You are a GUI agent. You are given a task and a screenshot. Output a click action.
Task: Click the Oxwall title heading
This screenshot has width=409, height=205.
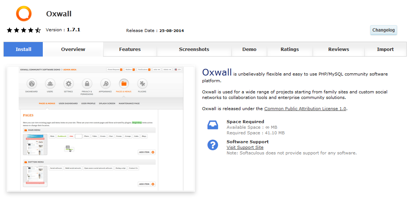click(59, 14)
